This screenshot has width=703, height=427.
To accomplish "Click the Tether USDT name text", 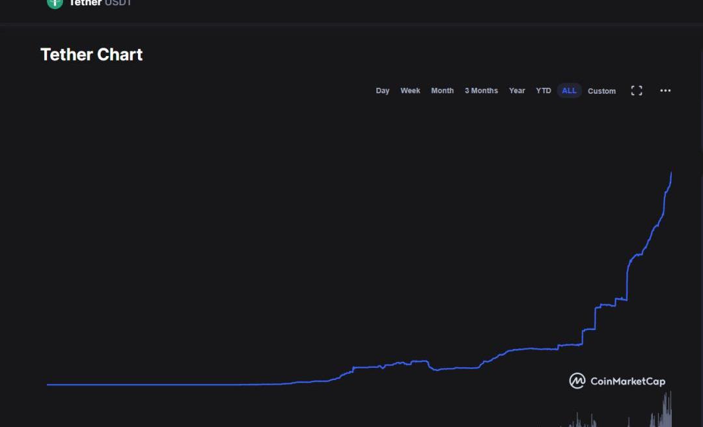I will point(100,3).
